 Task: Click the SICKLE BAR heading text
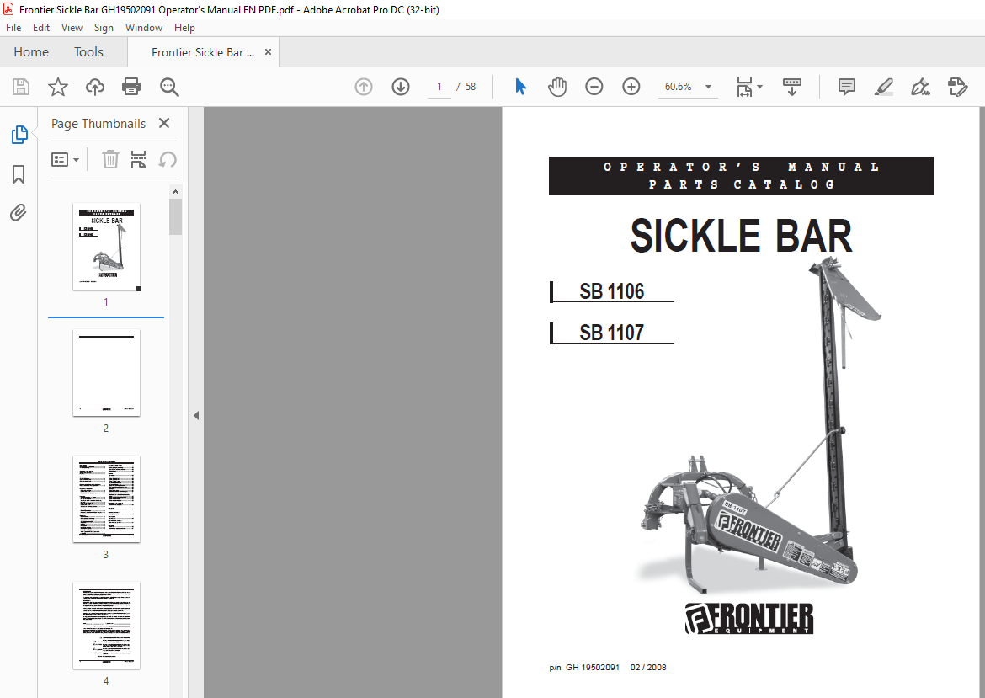pos(741,236)
